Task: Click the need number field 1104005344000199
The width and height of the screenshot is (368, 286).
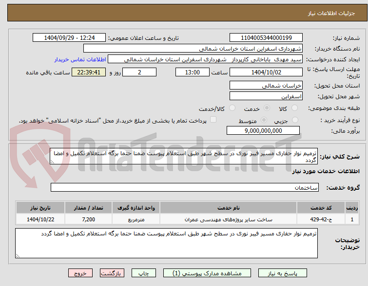Action: click(266, 38)
